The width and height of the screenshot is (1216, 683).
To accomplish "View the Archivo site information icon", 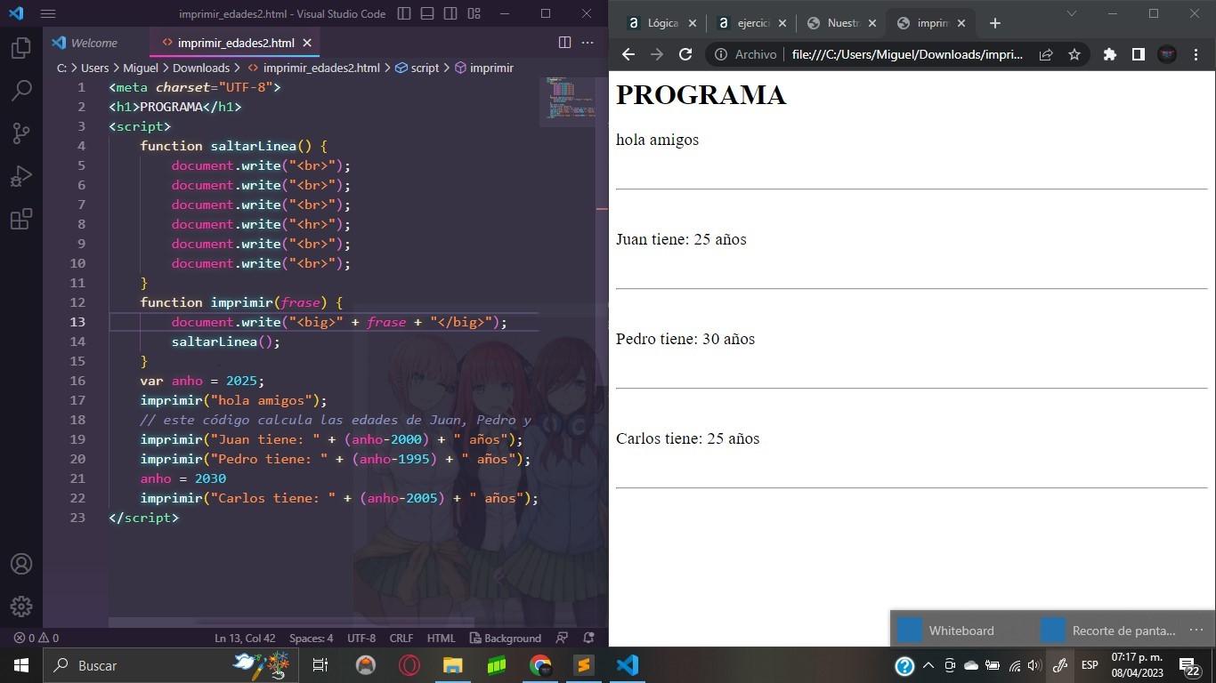I will click(721, 54).
